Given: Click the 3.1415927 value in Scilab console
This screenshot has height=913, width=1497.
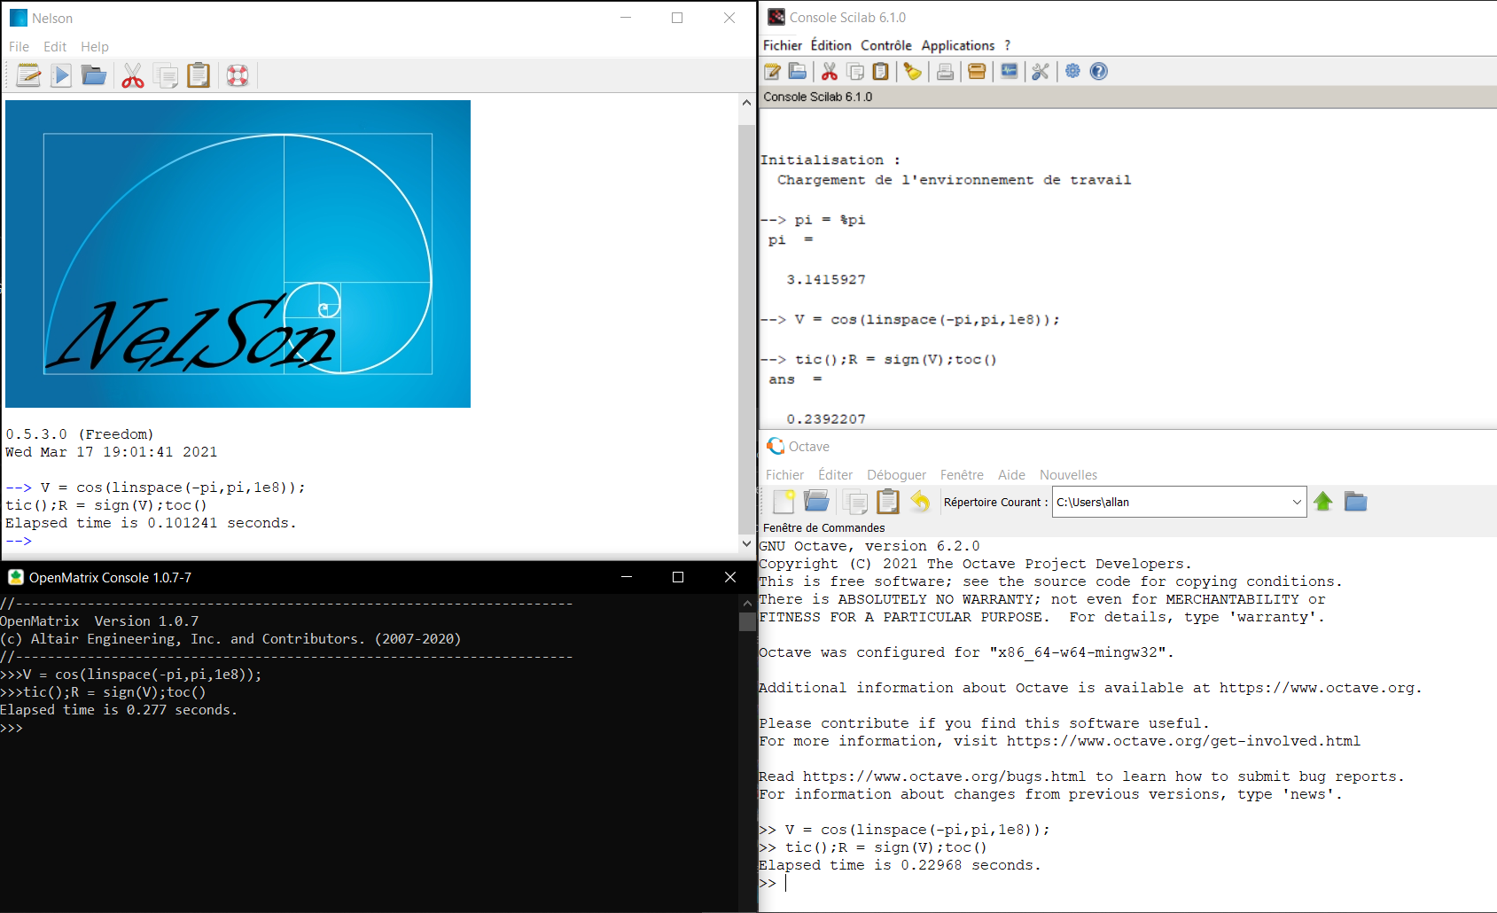Looking at the screenshot, I should click(826, 280).
